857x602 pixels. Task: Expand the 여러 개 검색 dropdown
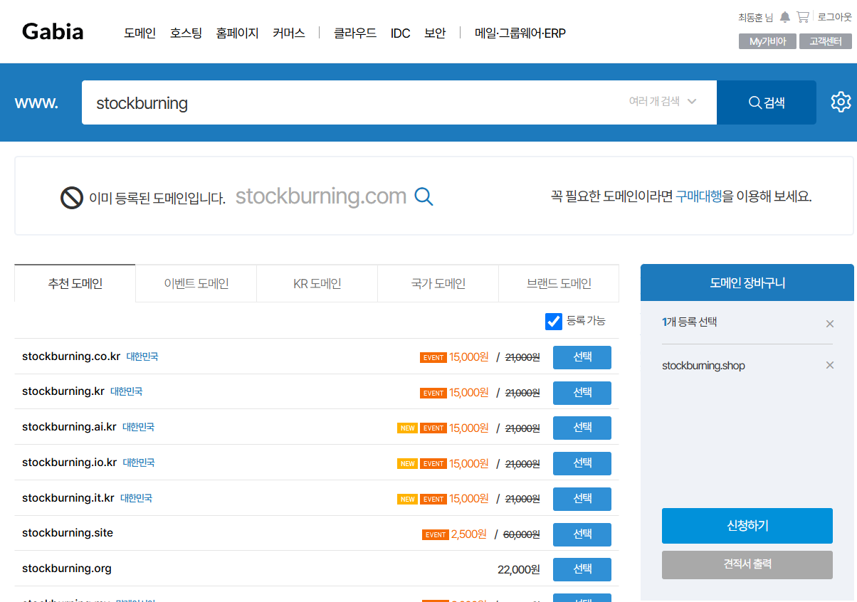(662, 102)
